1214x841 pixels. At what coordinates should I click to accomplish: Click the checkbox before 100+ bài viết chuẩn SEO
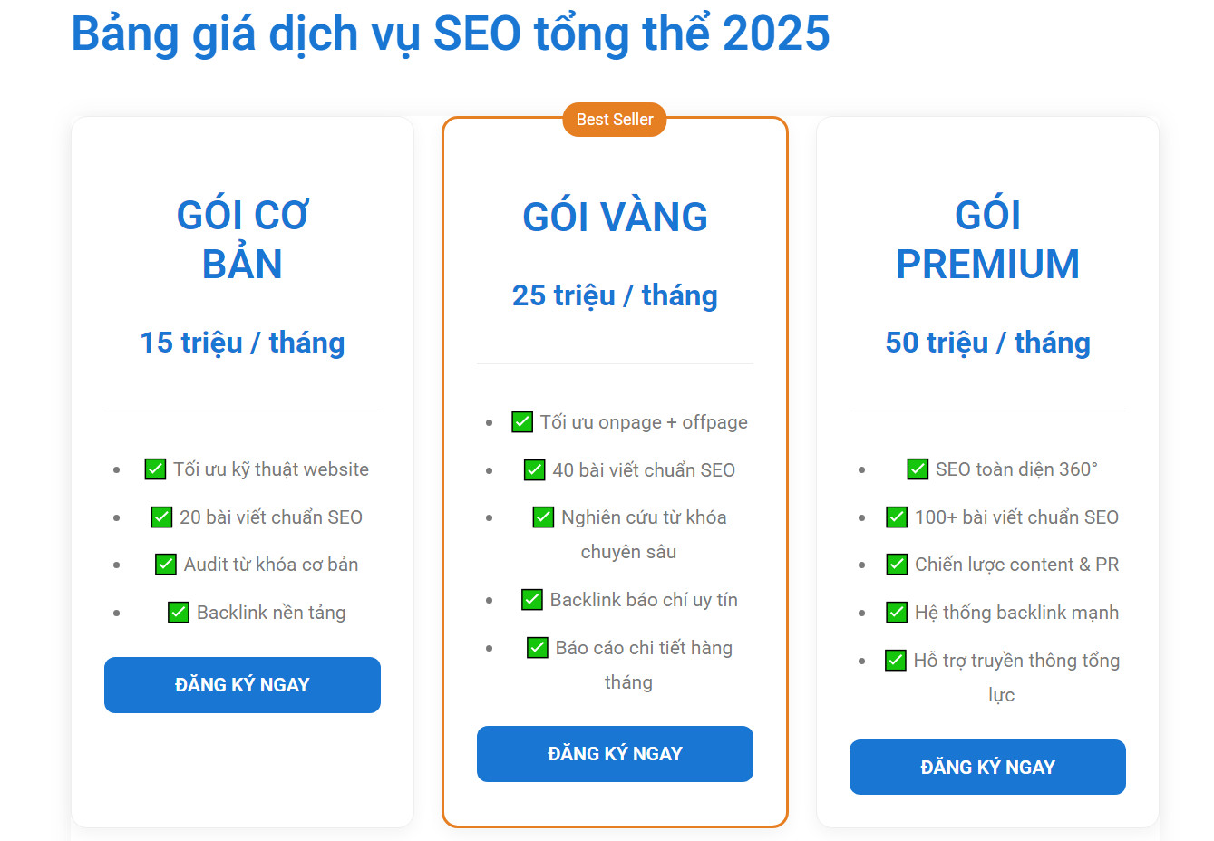click(897, 517)
